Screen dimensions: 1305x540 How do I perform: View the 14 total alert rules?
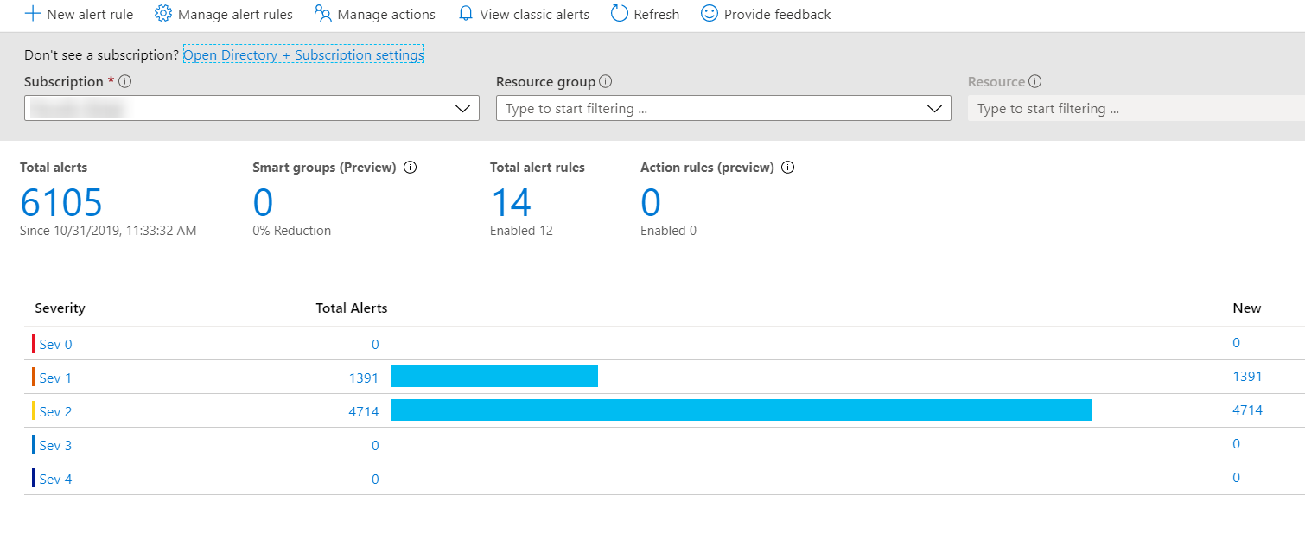[x=512, y=202]
